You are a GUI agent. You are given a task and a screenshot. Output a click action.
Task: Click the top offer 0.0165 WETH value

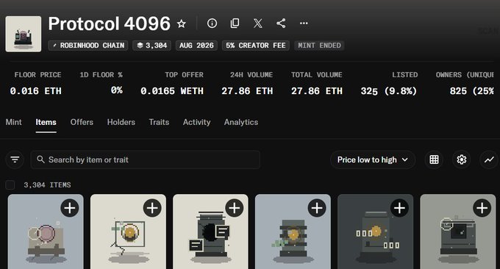(x=172, y=91)
